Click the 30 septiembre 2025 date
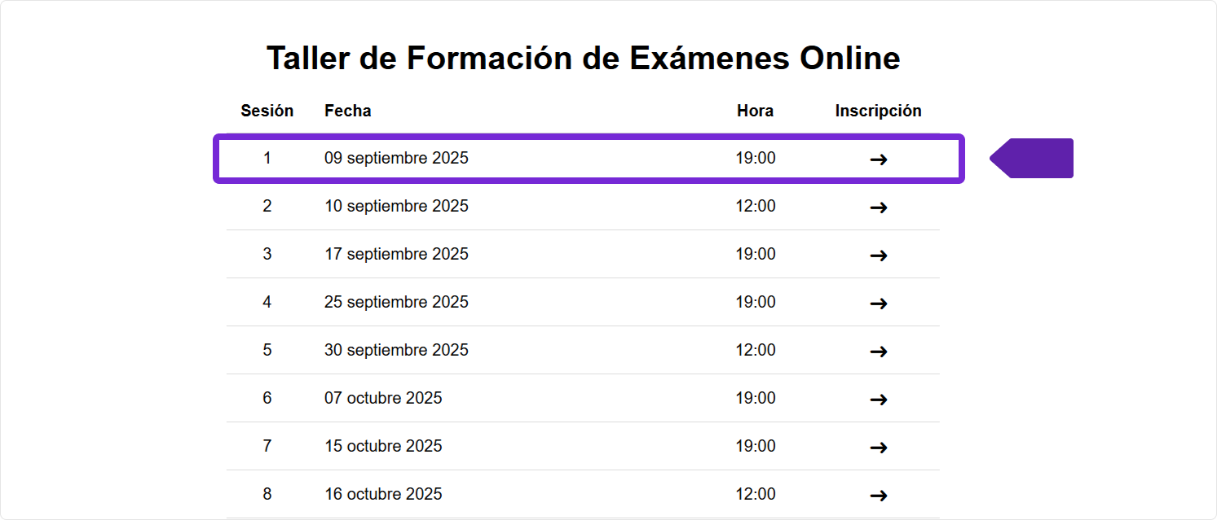 [396, 350]
